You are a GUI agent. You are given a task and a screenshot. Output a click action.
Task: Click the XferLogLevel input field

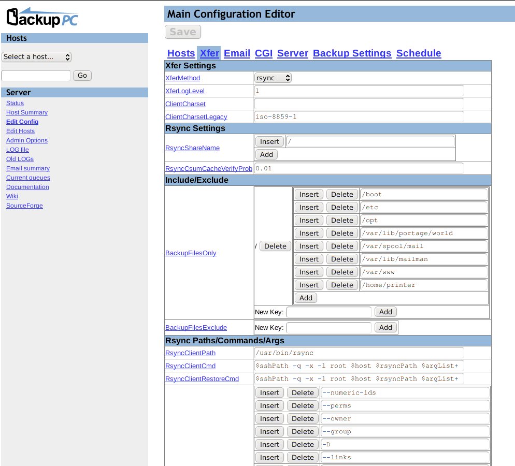359,91
